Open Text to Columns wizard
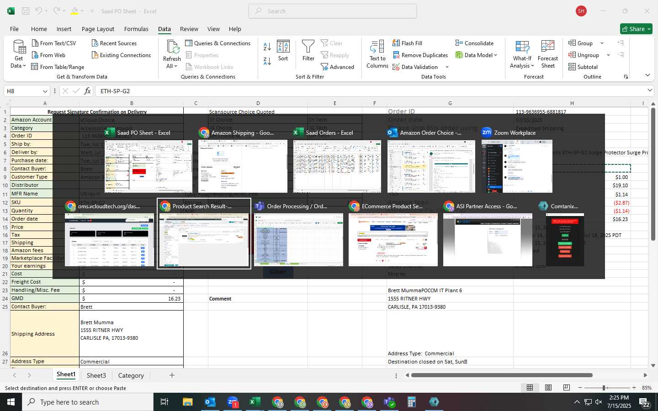The width and height of the screenshot is (658, 411). pyautogui.click(x=377, y=54)
